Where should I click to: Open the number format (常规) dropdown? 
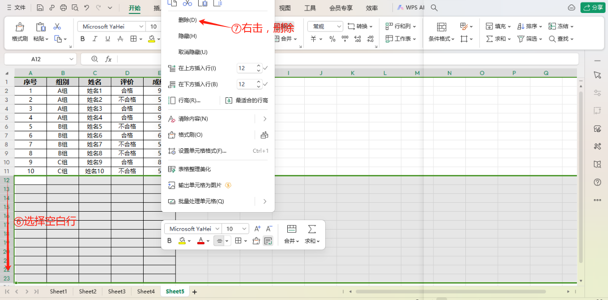339,26
